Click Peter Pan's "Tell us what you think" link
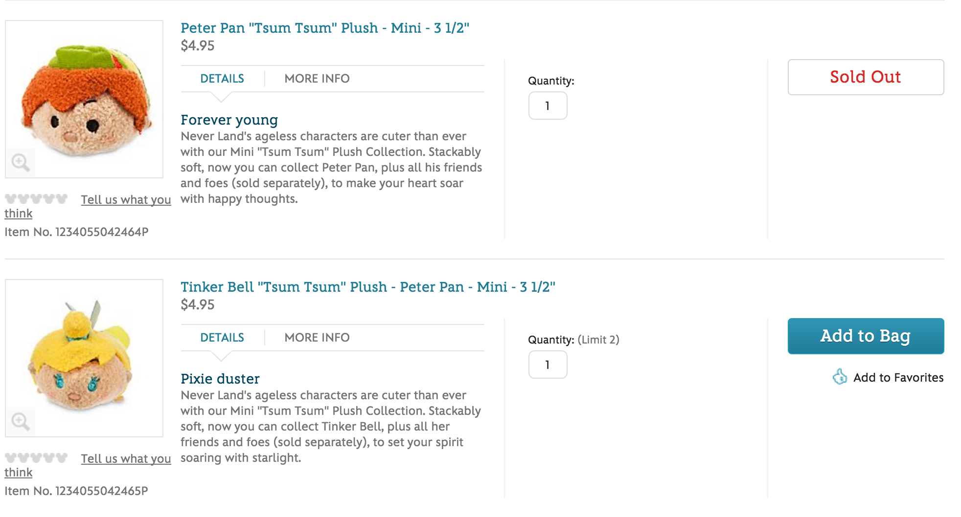This screenshot has height=517, width=961. point(125,200)
